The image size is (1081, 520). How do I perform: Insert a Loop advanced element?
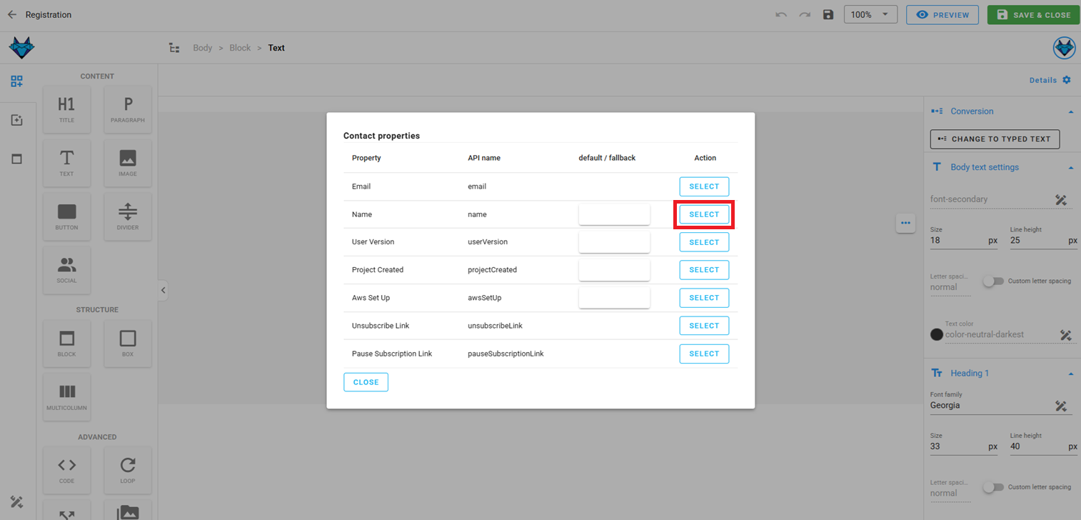[x=127, y=470]
